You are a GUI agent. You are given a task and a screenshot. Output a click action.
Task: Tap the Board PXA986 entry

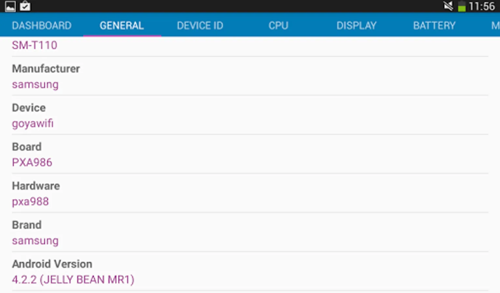pos(250,154)
